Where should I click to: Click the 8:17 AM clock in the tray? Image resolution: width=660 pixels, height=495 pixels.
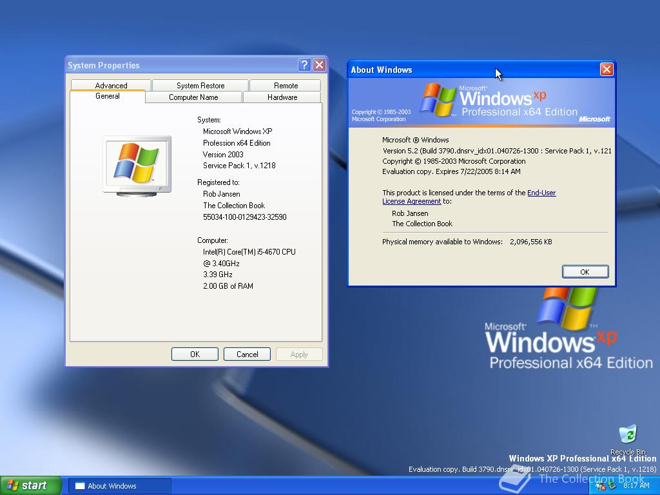click(636, 486)
